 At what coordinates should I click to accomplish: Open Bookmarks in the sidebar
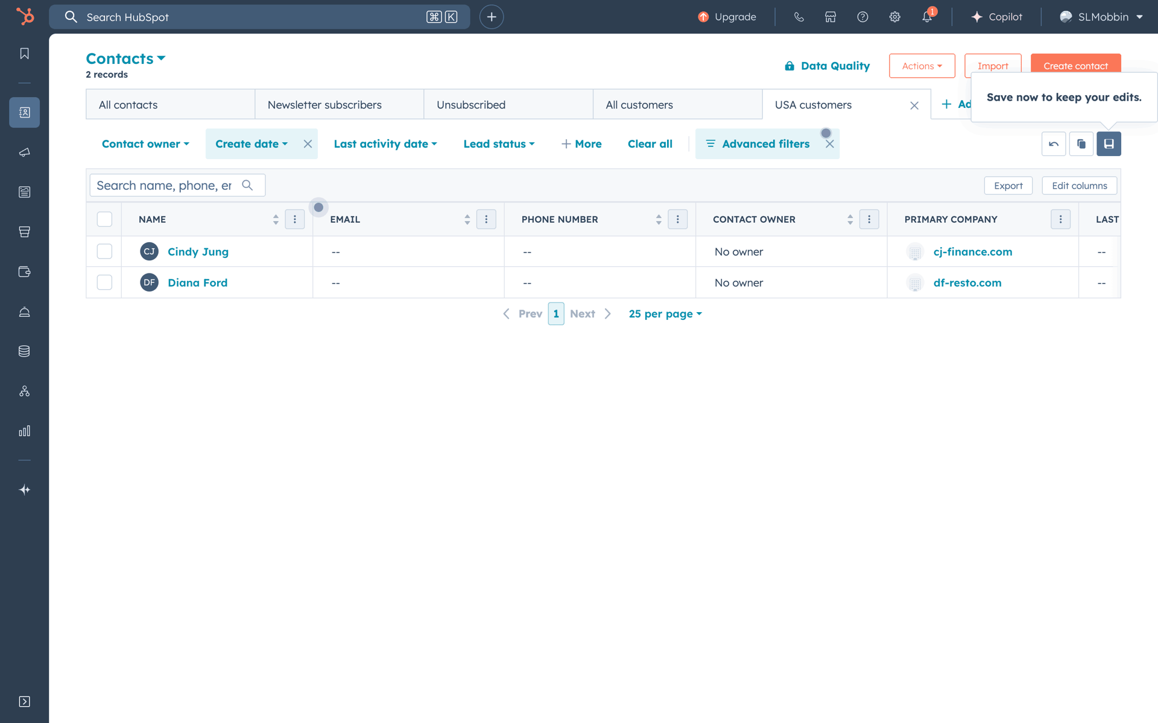(x=24, y=54)
